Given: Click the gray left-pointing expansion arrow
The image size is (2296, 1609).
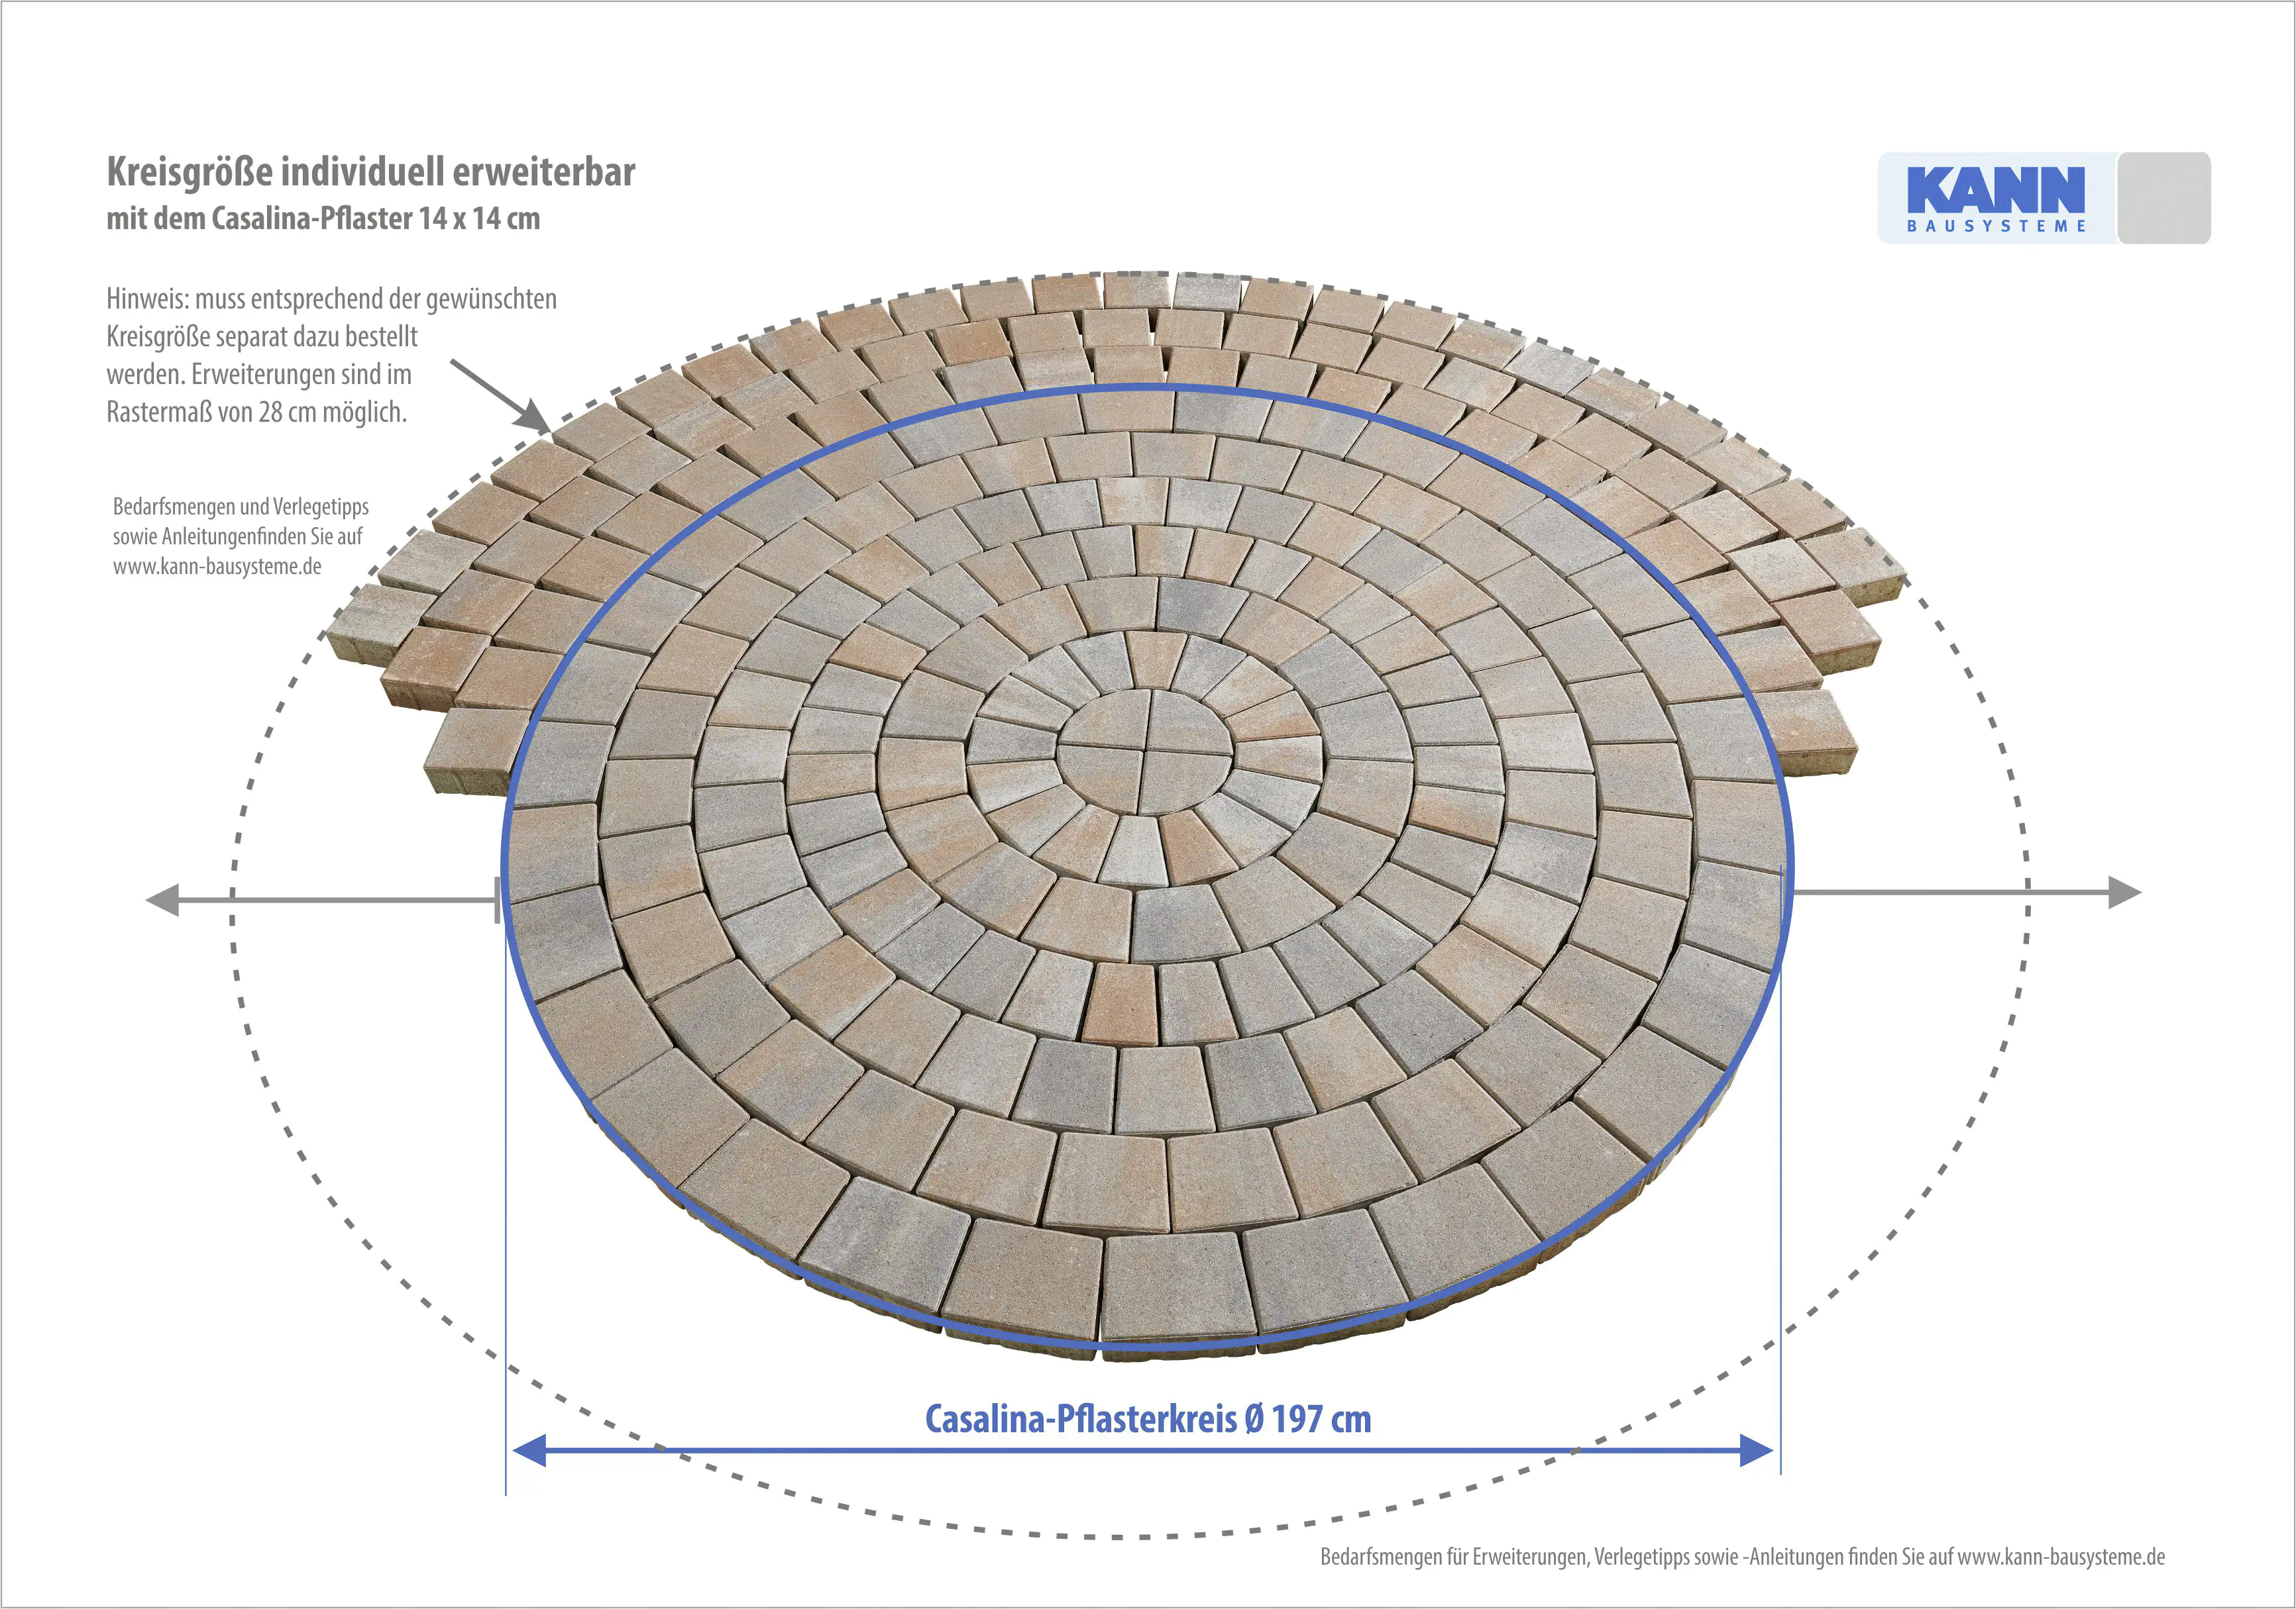Looking at the screenshot, I should point(164,899).
